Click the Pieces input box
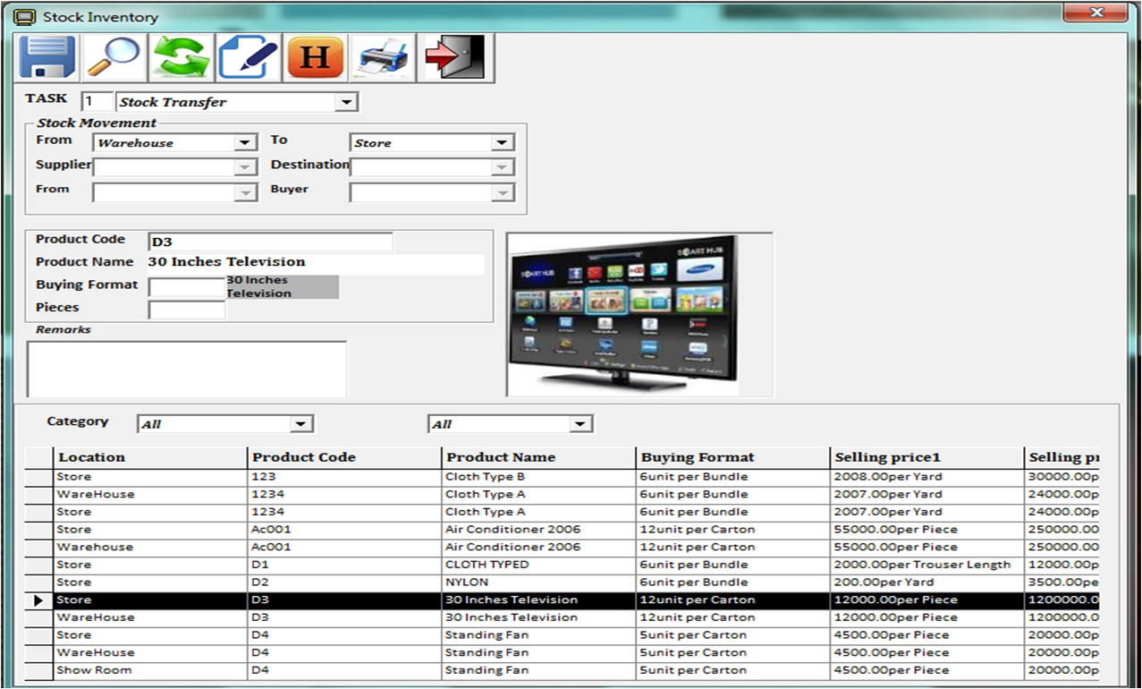 [187, 310]
